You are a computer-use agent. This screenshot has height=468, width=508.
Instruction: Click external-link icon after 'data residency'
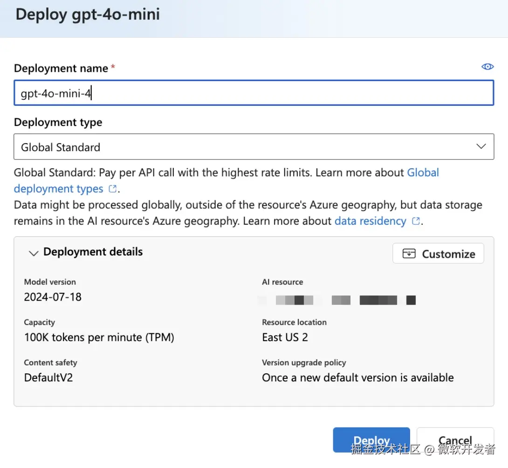click(x=416, y=221)
